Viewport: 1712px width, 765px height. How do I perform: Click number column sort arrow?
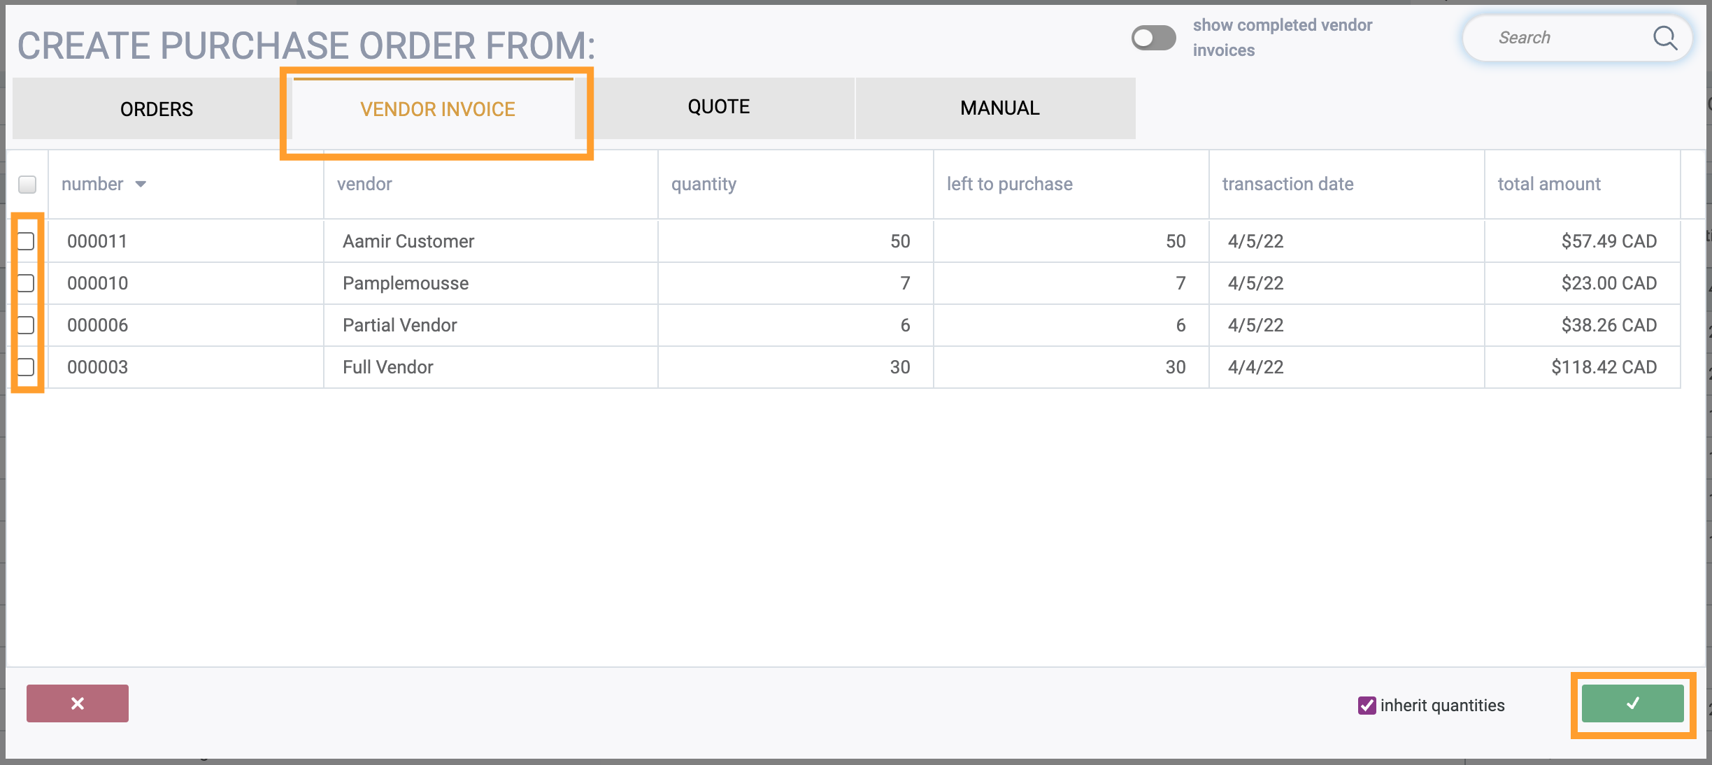pos(141,184)
